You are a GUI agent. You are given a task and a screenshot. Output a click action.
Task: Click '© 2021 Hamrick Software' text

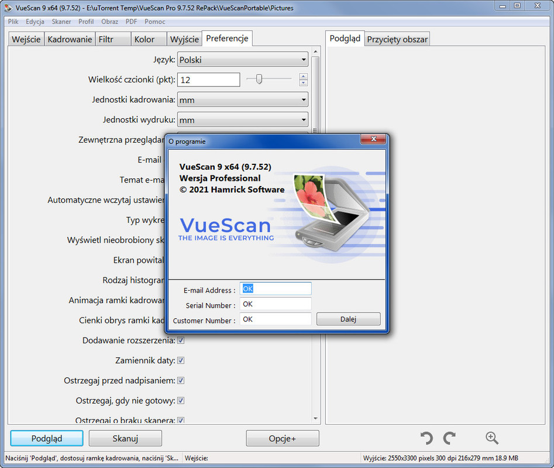point(232,190)
